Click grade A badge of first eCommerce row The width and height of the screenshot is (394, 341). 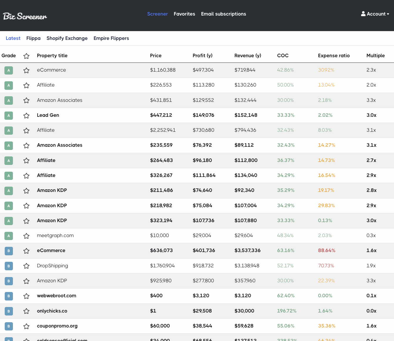pos(9,70)
